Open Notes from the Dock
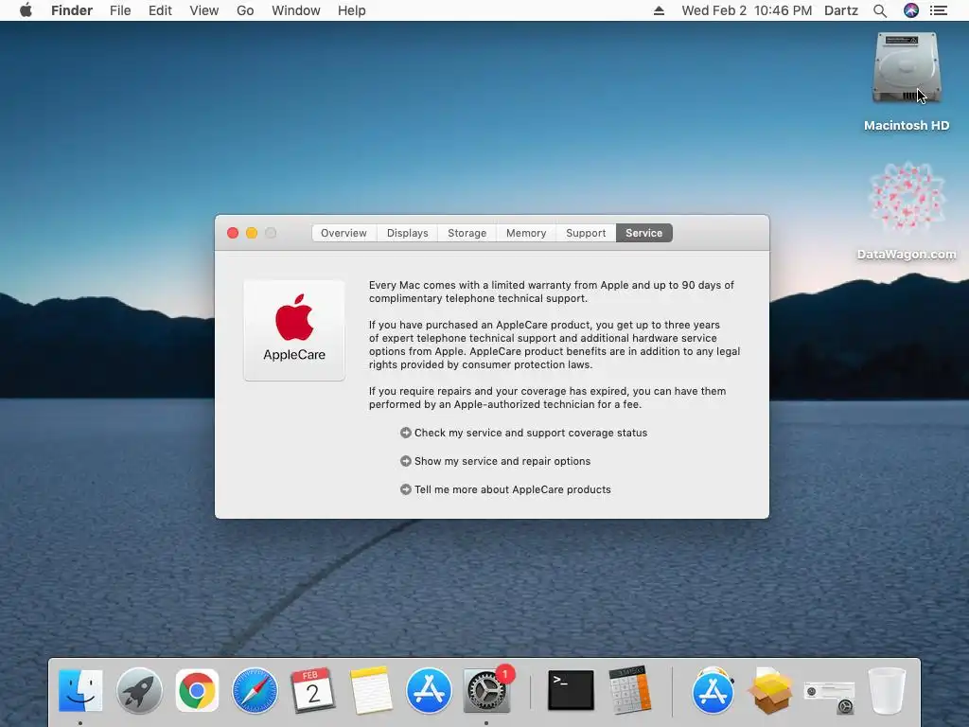 click(371, 690)
